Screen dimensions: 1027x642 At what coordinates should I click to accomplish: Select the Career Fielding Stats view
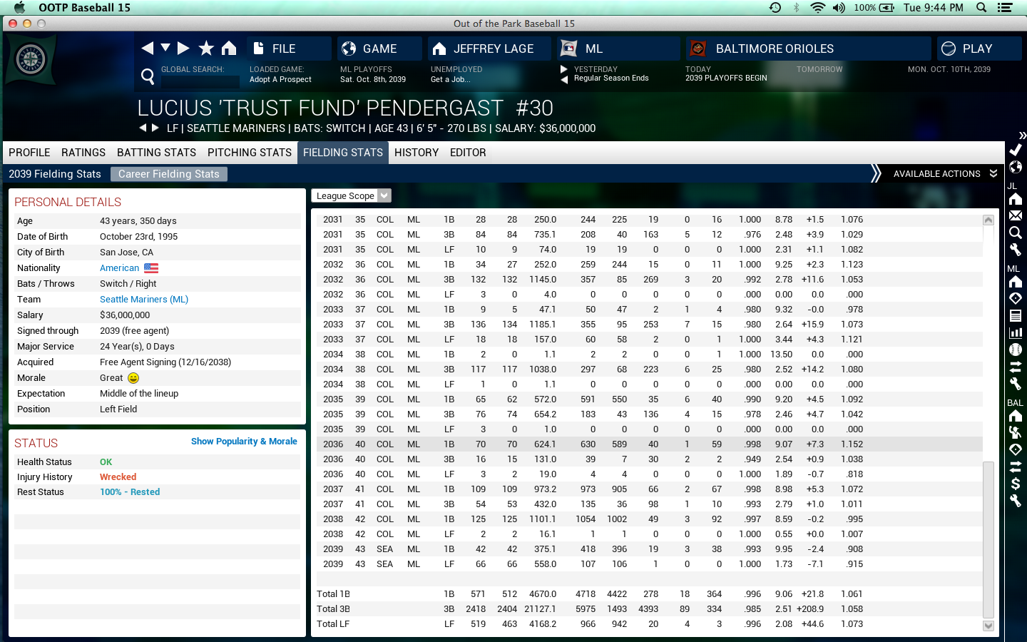[x=169, y=174]
